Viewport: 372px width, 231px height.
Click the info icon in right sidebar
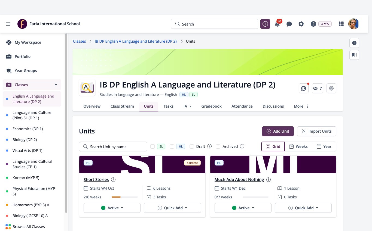[354, 43]
